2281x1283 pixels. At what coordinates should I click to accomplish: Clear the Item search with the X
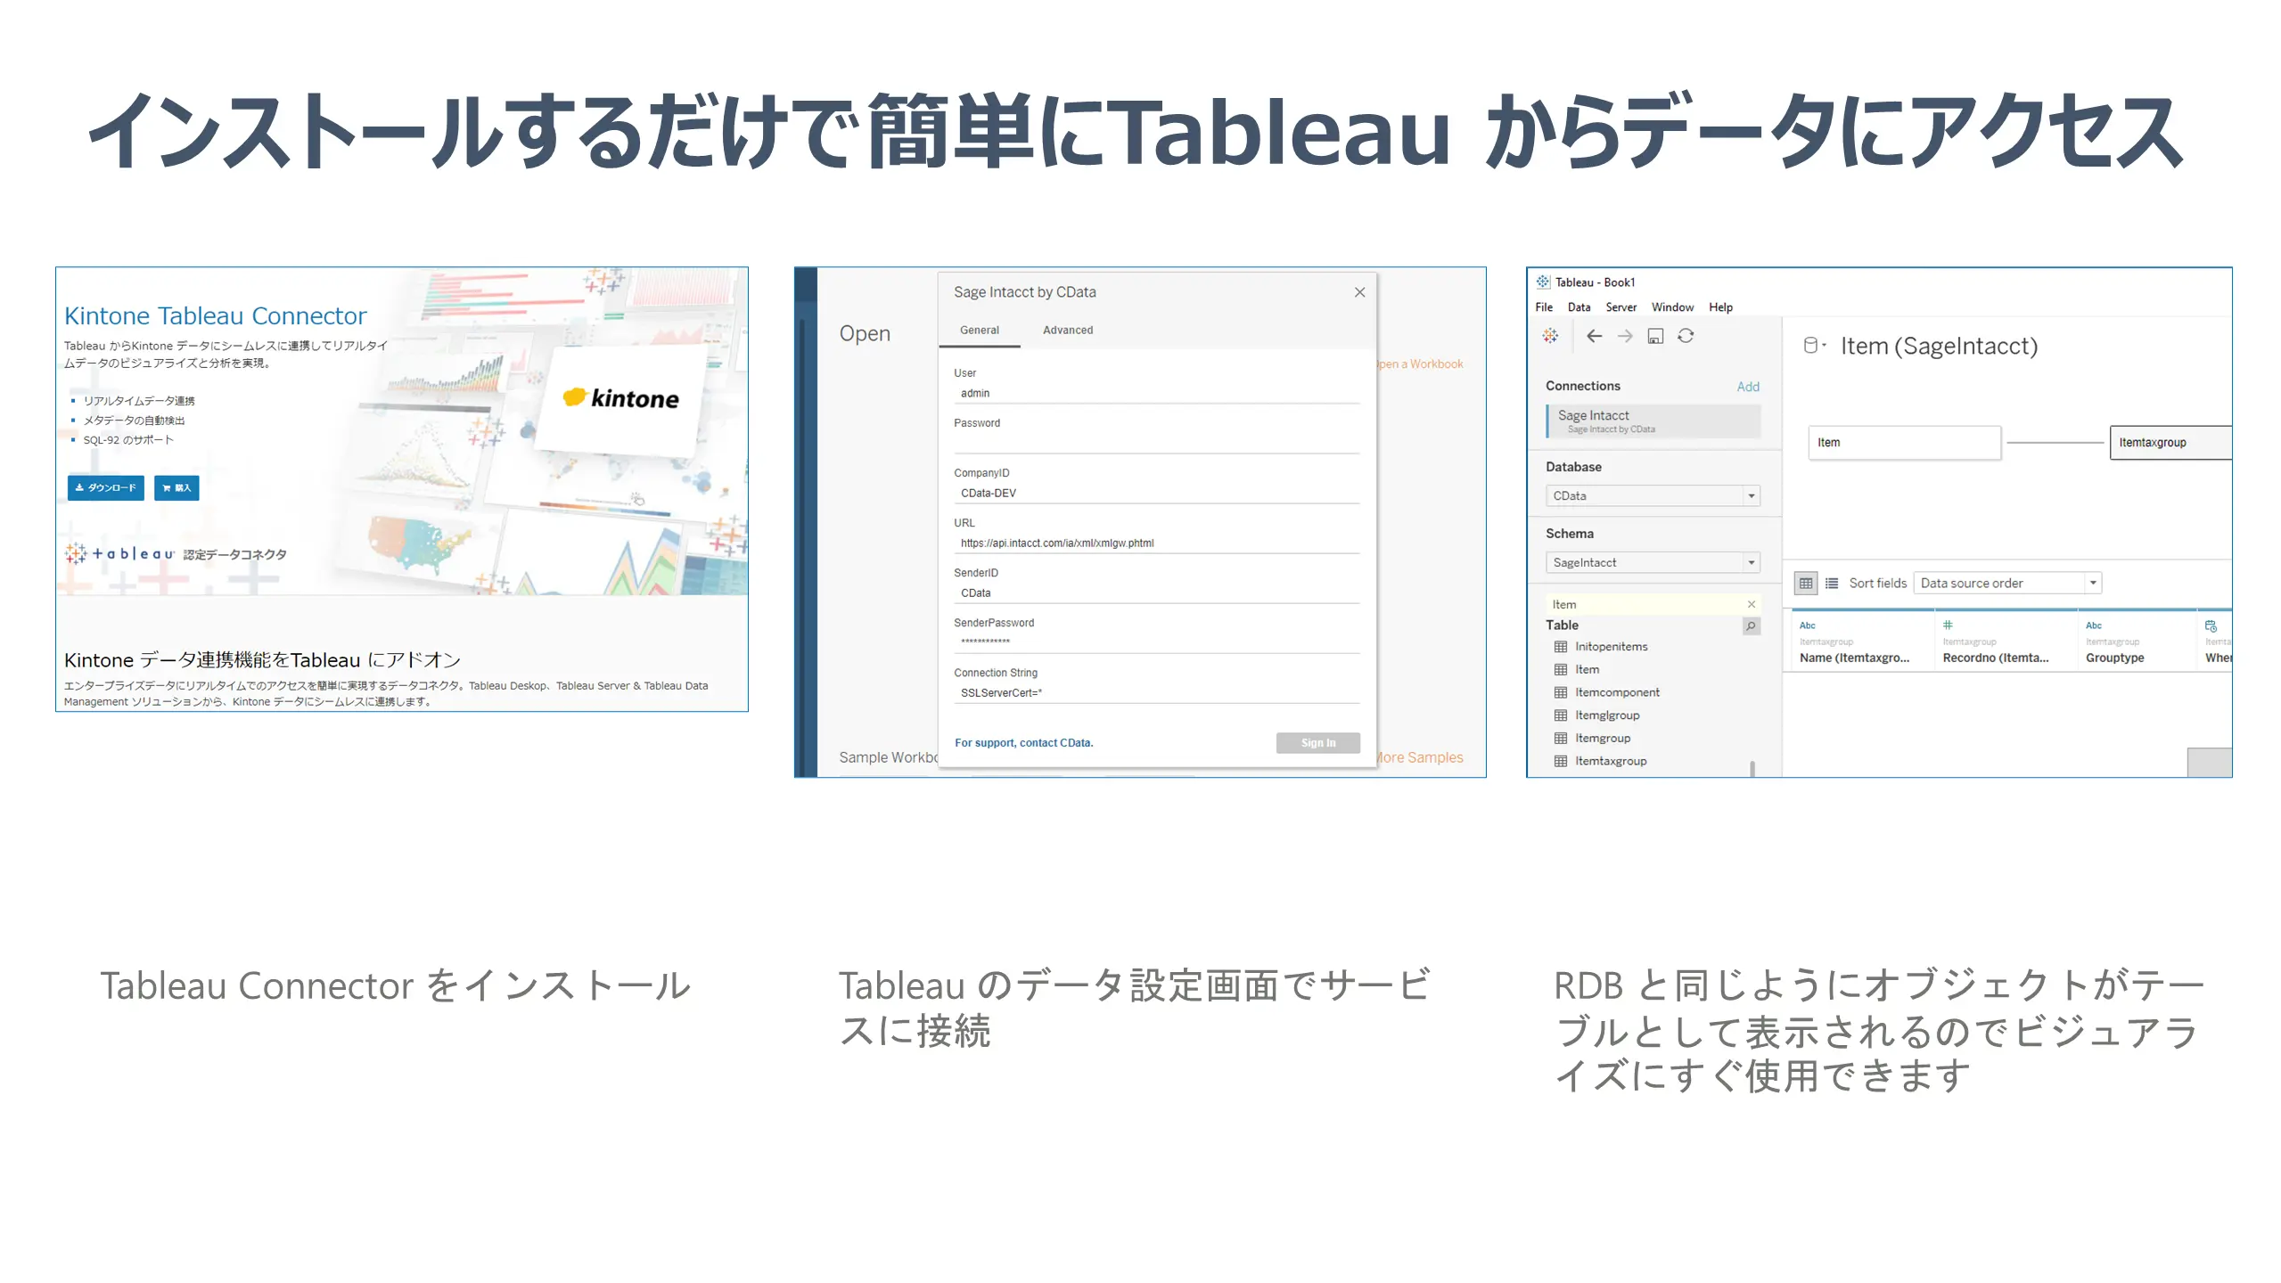pyautogui.click(x=1752, y=604)
